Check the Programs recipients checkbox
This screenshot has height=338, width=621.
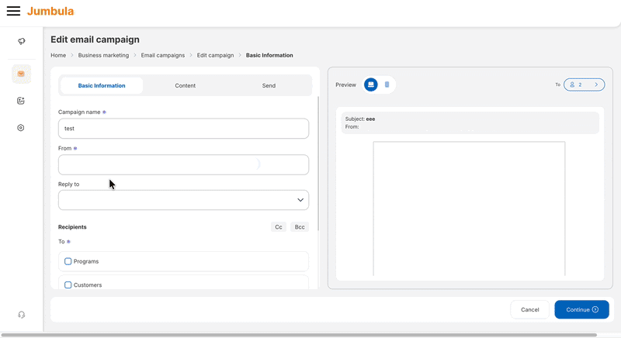coord(68,261)
